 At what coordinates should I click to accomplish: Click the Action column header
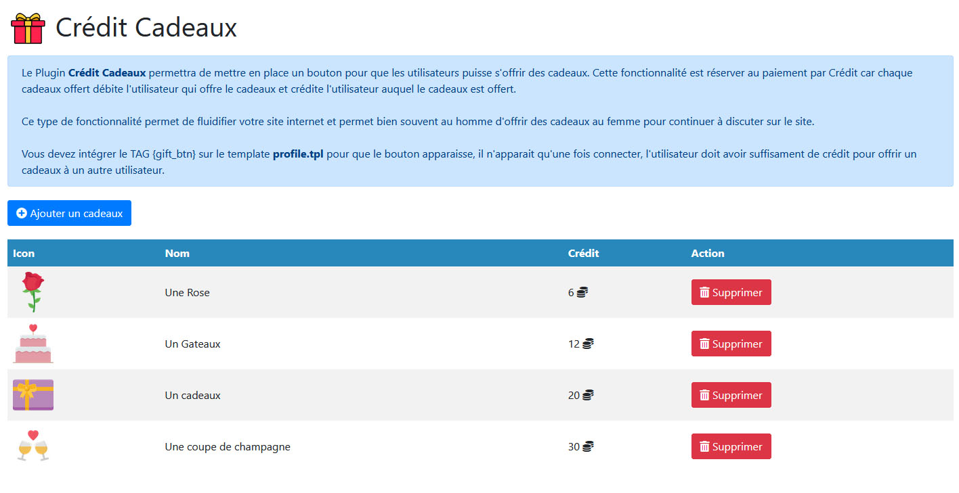pyautogui.click(x=708, y=253)
